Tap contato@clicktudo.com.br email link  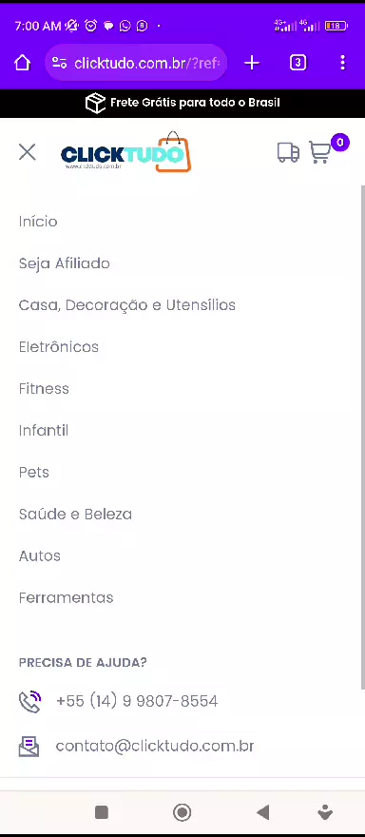pyautogui.click(x=155, y=747)
